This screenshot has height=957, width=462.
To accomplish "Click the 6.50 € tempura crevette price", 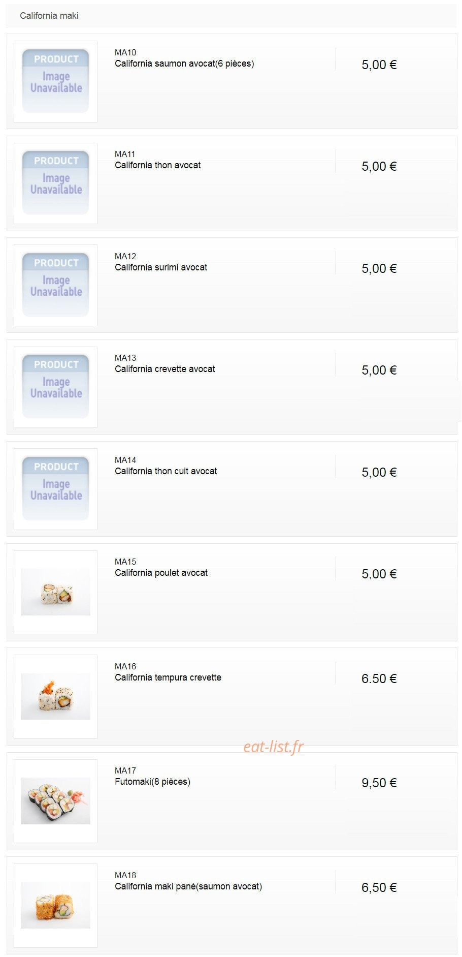I will tap(379, 678).
